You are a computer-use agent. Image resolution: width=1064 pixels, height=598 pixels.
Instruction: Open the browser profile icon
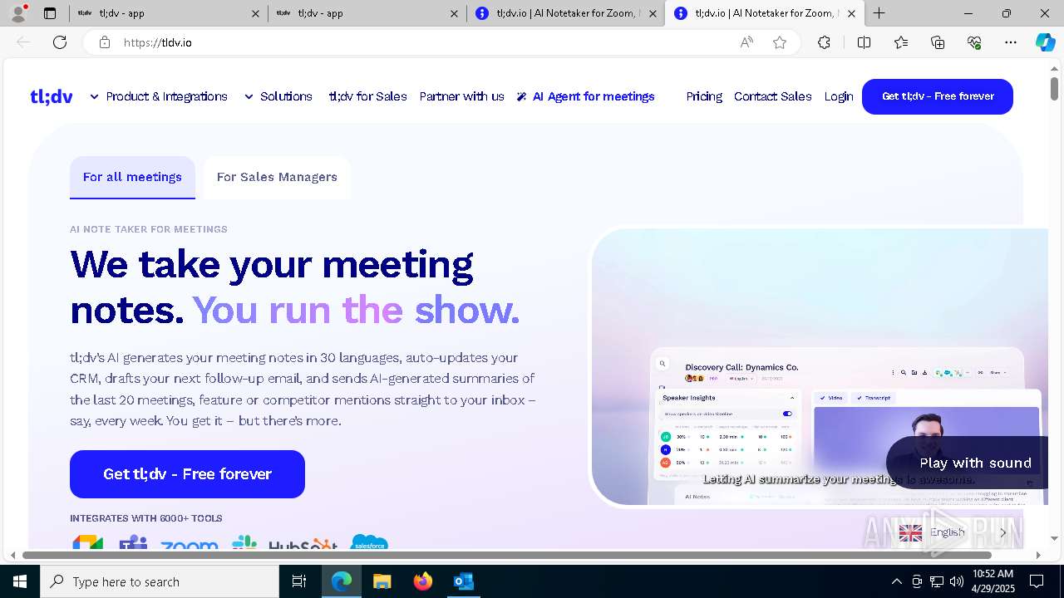click(18, 13)
